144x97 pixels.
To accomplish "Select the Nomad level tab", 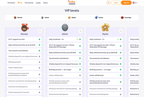I will point(18,18).
